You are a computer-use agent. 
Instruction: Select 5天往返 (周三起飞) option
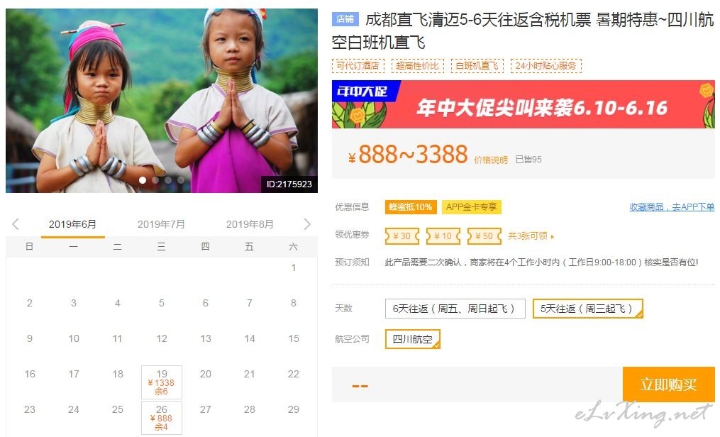click(588, 309)
